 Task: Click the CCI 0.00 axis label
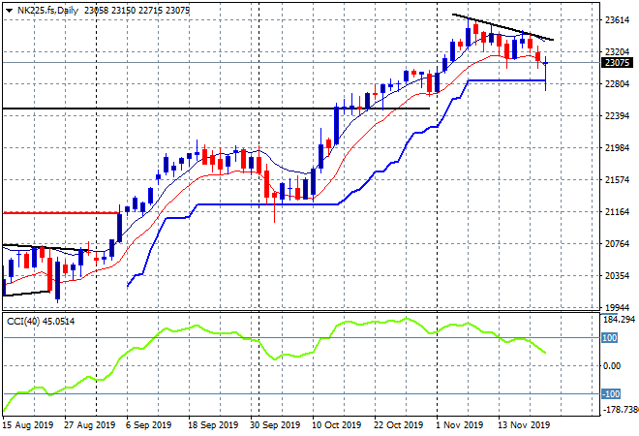(x=612, y=366)
